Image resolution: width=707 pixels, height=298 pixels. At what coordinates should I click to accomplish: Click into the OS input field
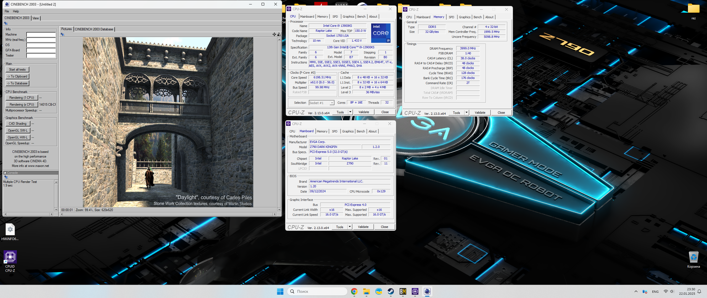41,45
